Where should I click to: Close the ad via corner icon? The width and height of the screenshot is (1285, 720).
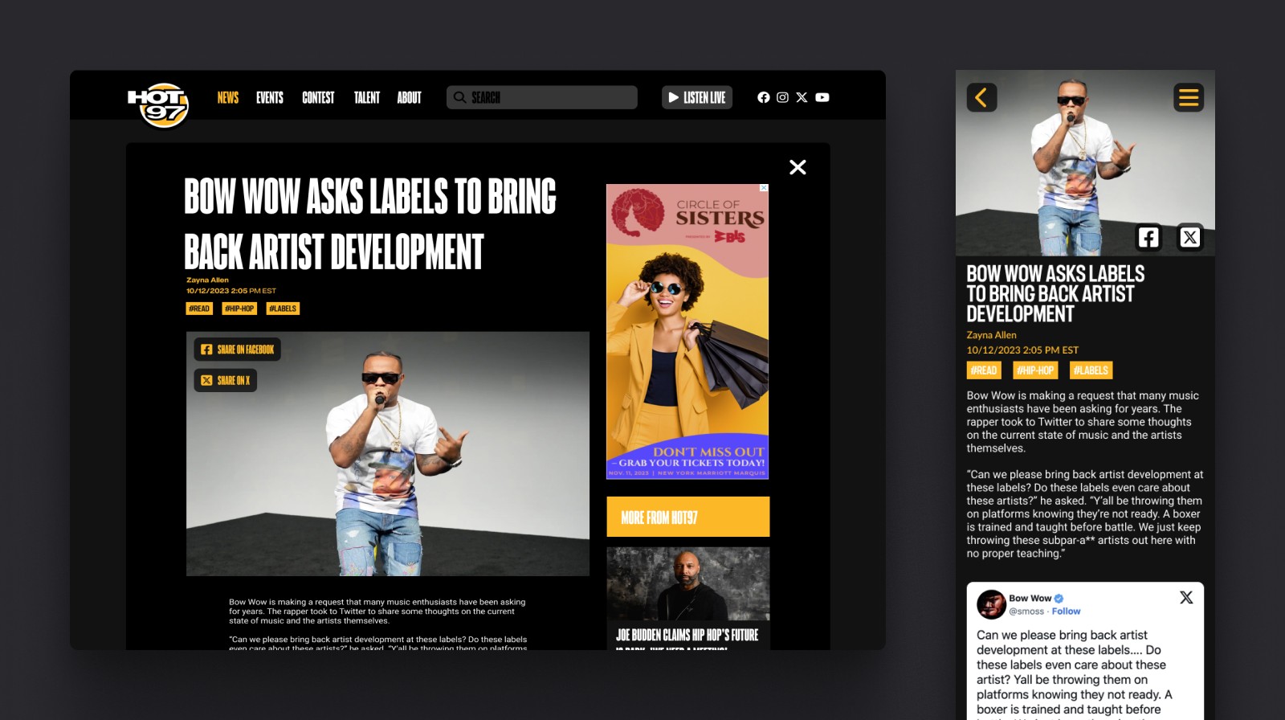pos(764,188)
